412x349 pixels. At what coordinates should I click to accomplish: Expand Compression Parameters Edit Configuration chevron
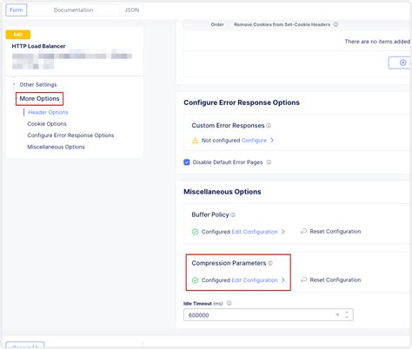click(x=283, y=280)
